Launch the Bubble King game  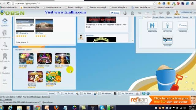click(54, 77)
